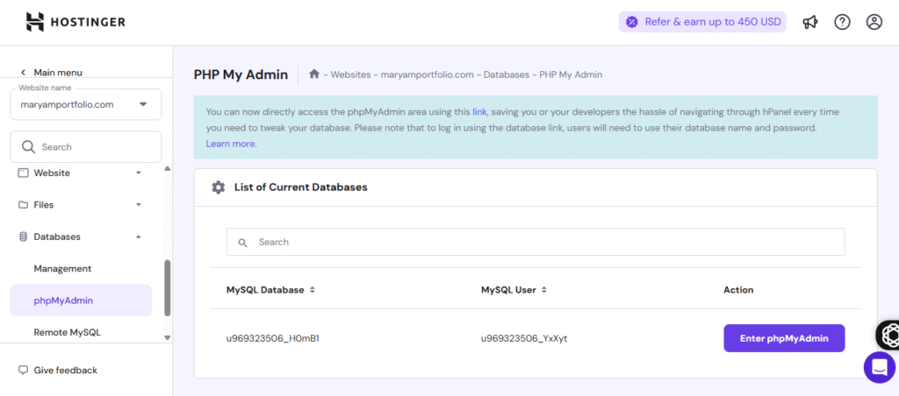Click the PHP My Admin page title

tap(241, 74)
